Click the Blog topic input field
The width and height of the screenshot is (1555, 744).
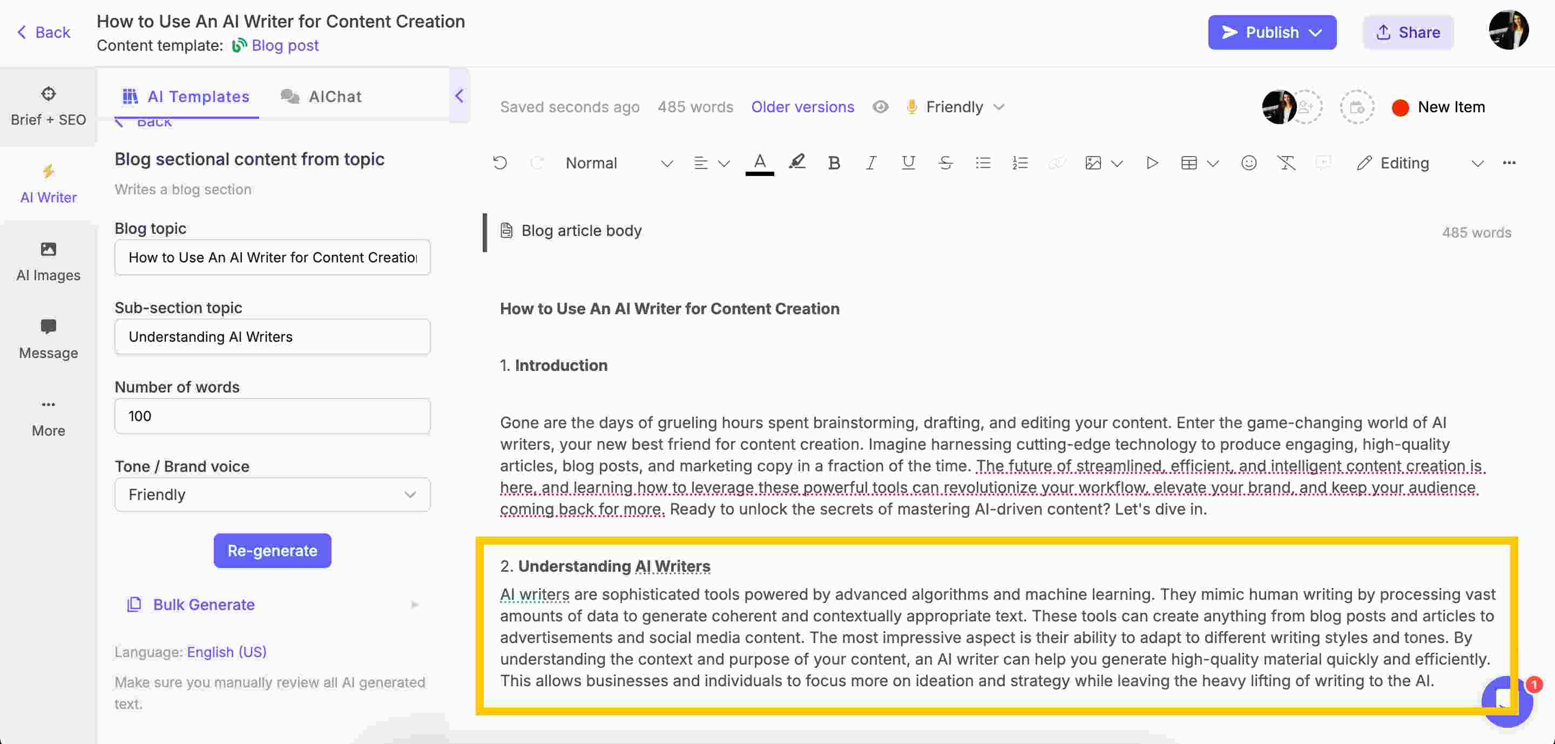[x=272, y=258]
